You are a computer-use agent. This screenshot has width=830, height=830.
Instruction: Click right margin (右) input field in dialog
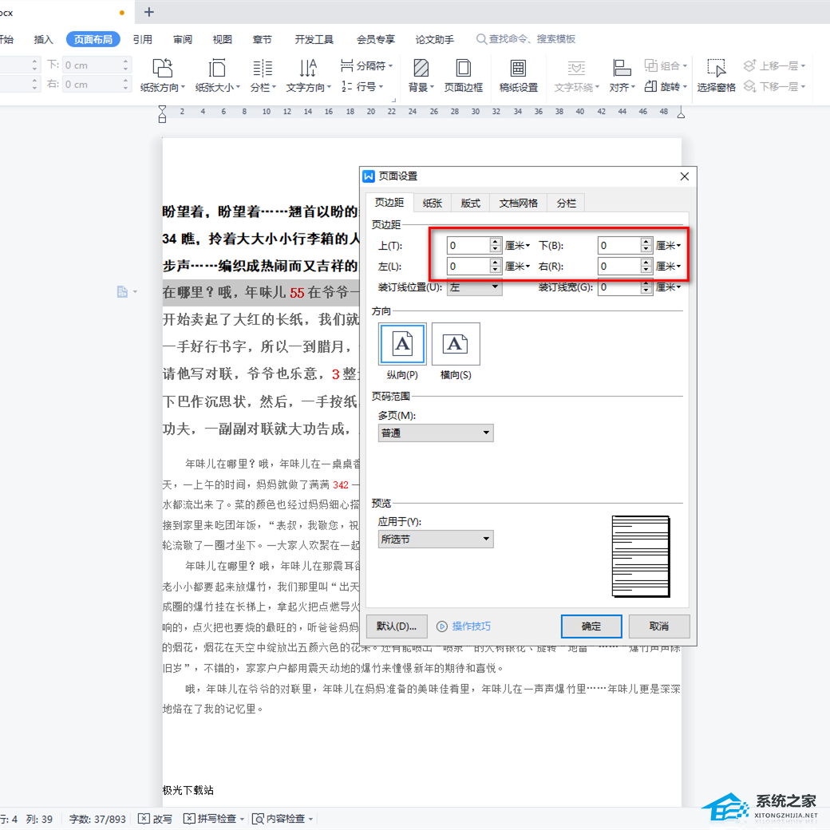click(619, 267)
